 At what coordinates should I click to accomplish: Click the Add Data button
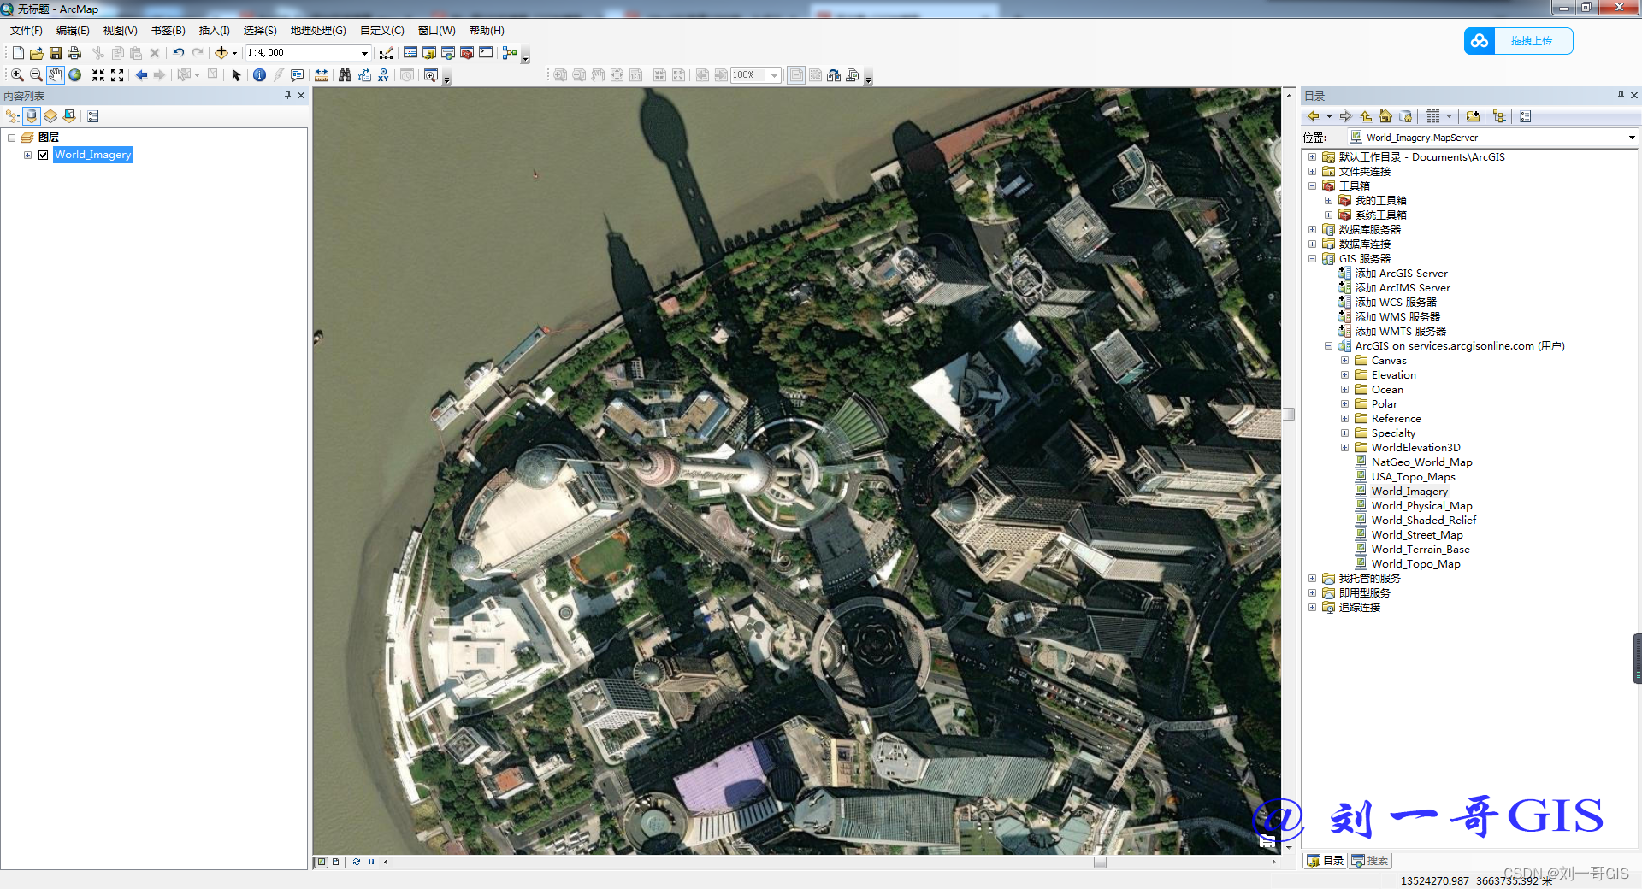point(221,53)
